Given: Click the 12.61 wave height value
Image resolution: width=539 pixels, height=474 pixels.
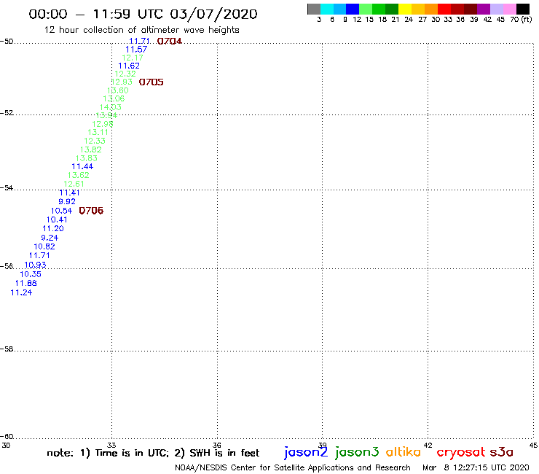Looking at the screenshot, I should pyautogui.click(x=74, y=184).
